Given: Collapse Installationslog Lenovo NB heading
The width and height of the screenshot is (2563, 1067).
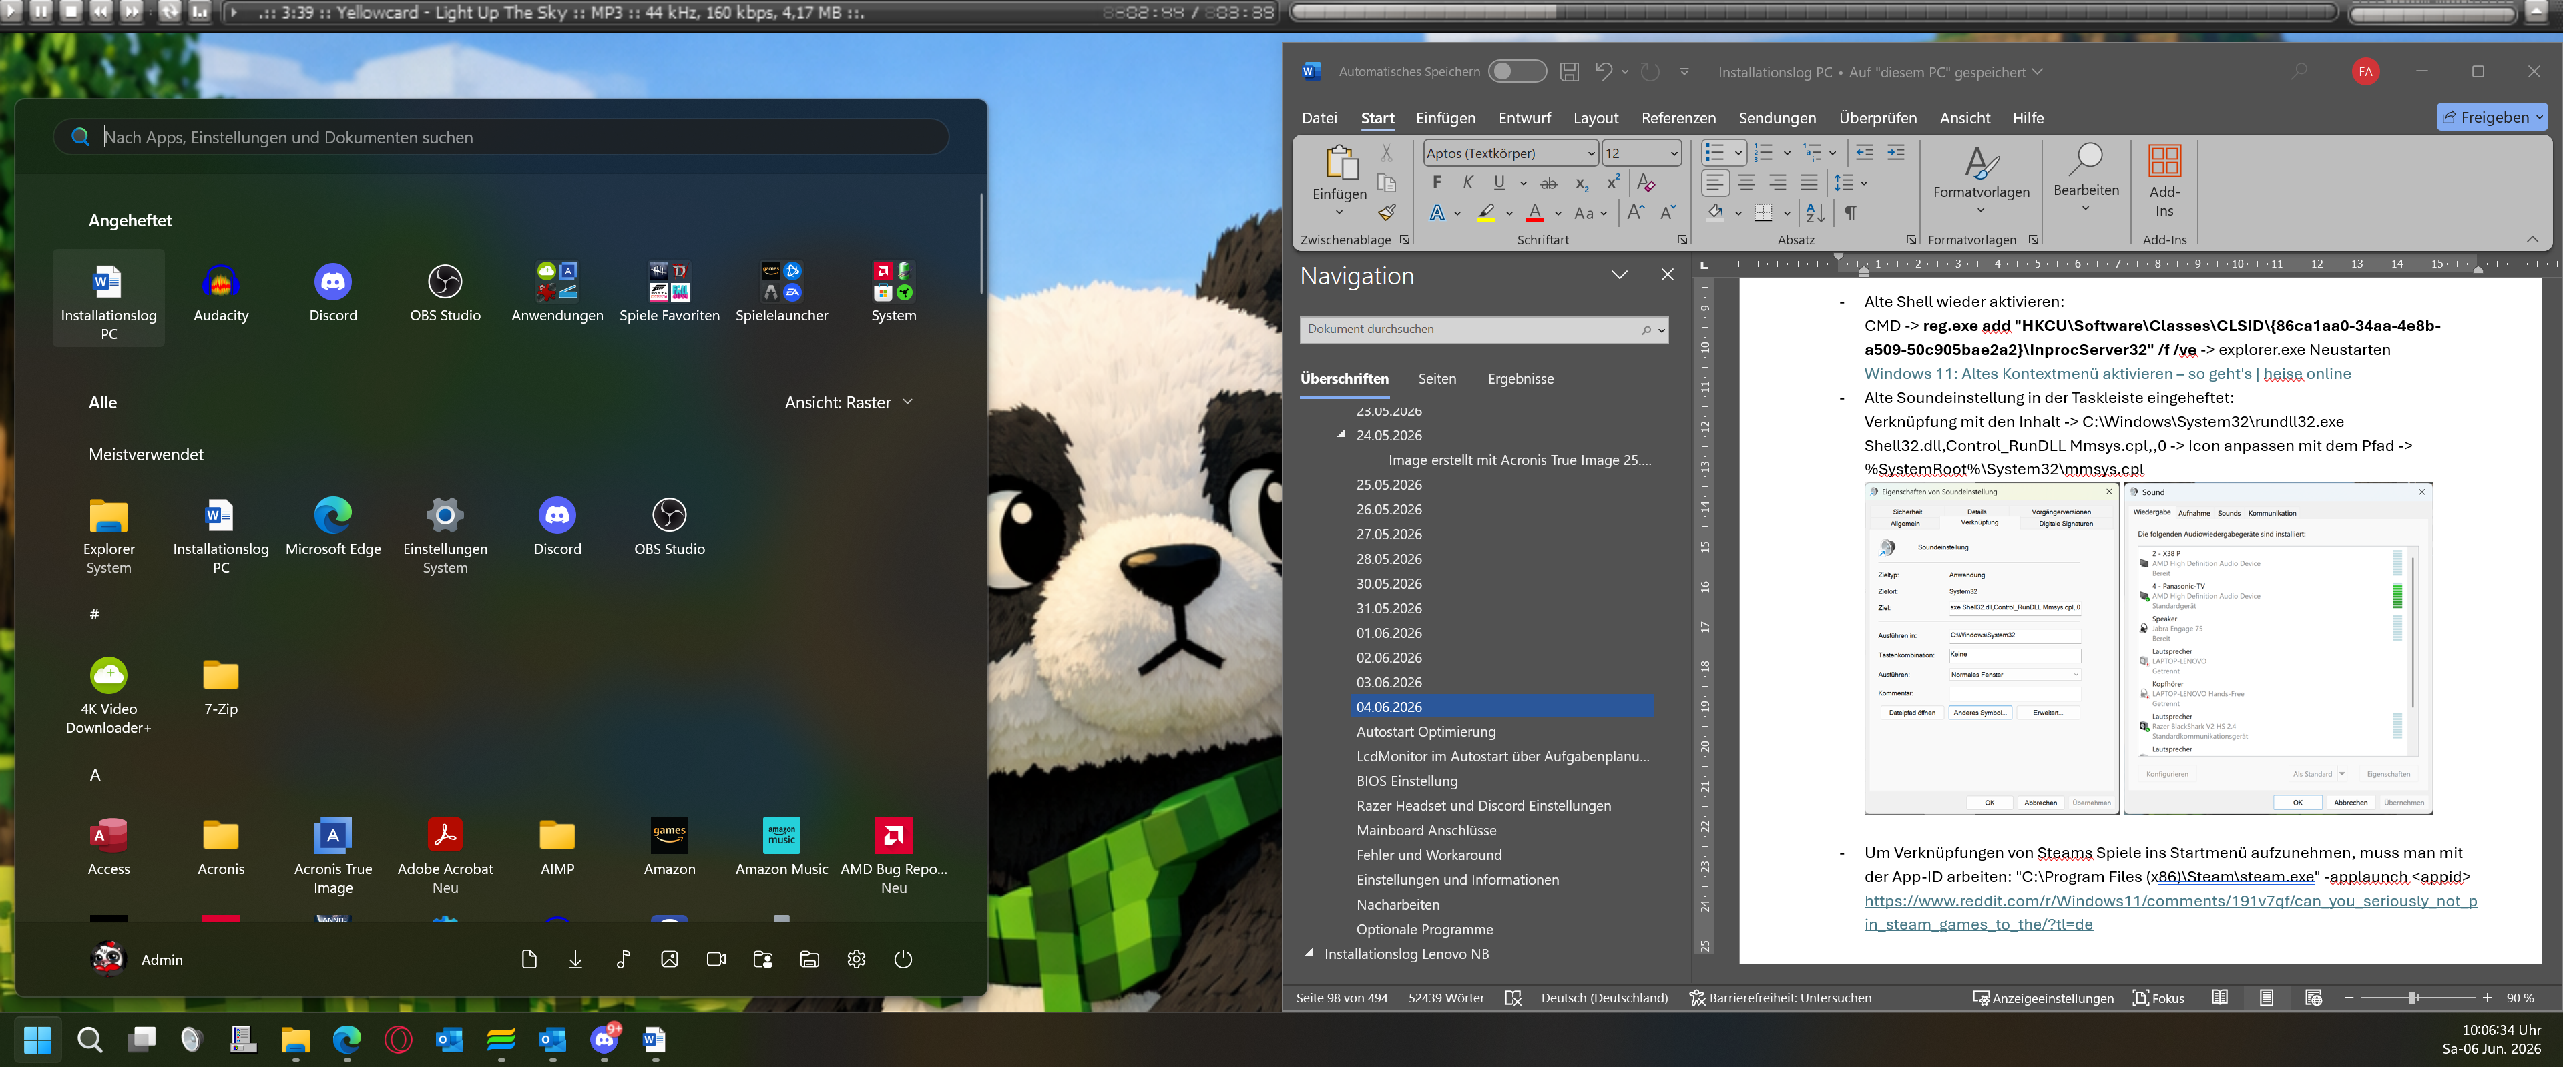Looking at the screenshot, I should [x=1309, y=953].
